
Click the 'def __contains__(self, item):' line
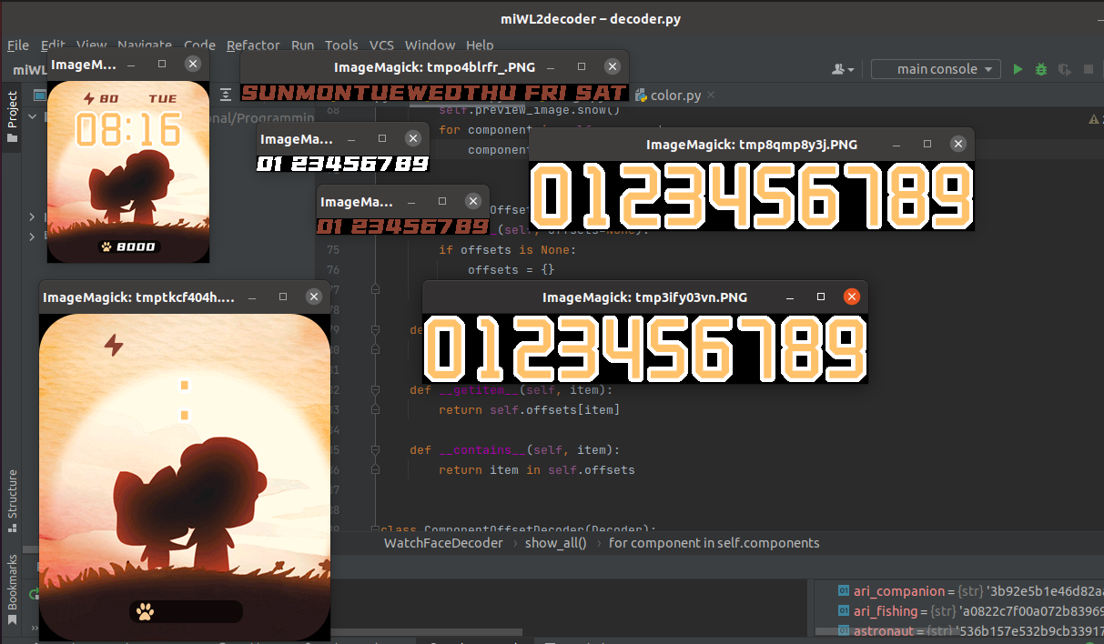(513, 450)
